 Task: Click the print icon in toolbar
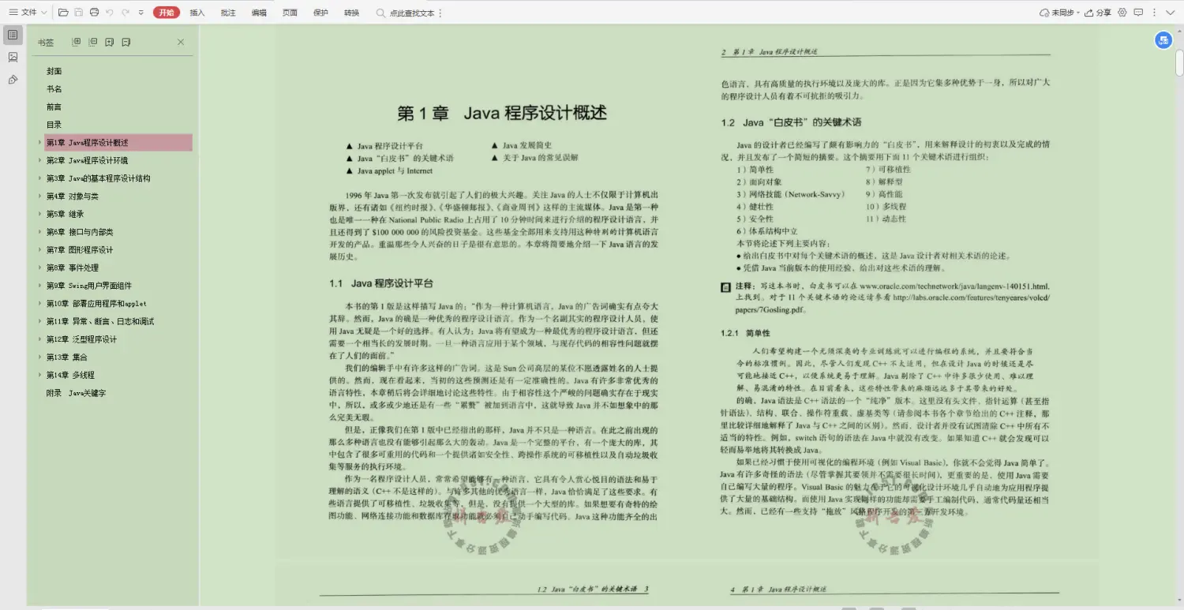point(95,13)
